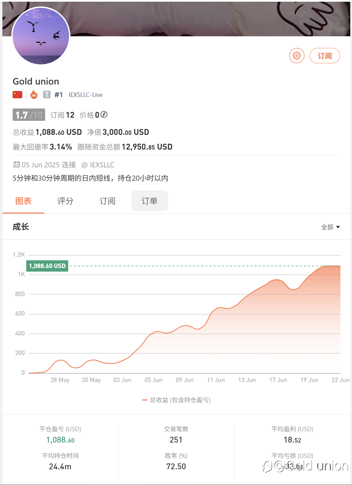Click the #1 rank label
352x485 pixels.
tap(58, 95)
